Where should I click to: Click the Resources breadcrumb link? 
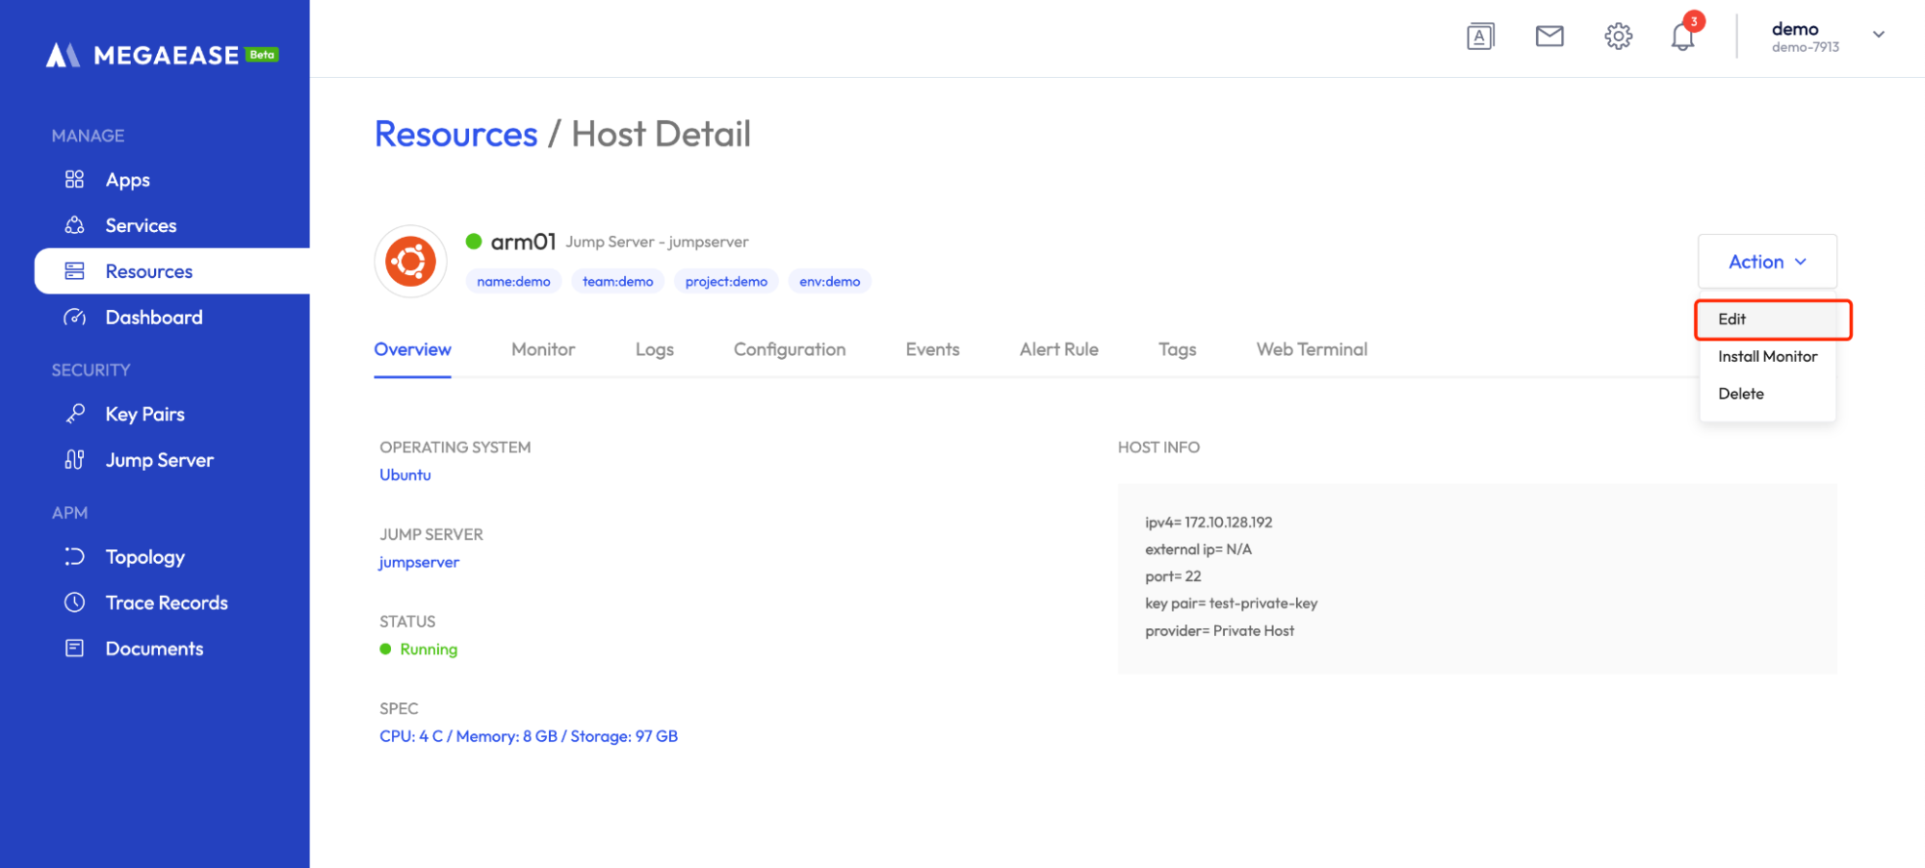[455, 134]
